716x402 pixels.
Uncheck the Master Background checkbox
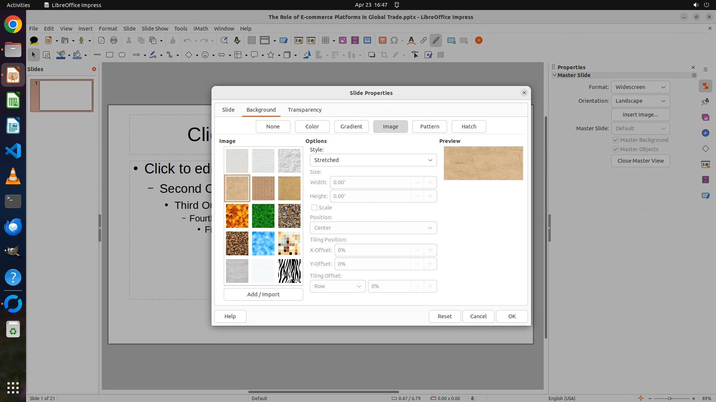point(616,140)
